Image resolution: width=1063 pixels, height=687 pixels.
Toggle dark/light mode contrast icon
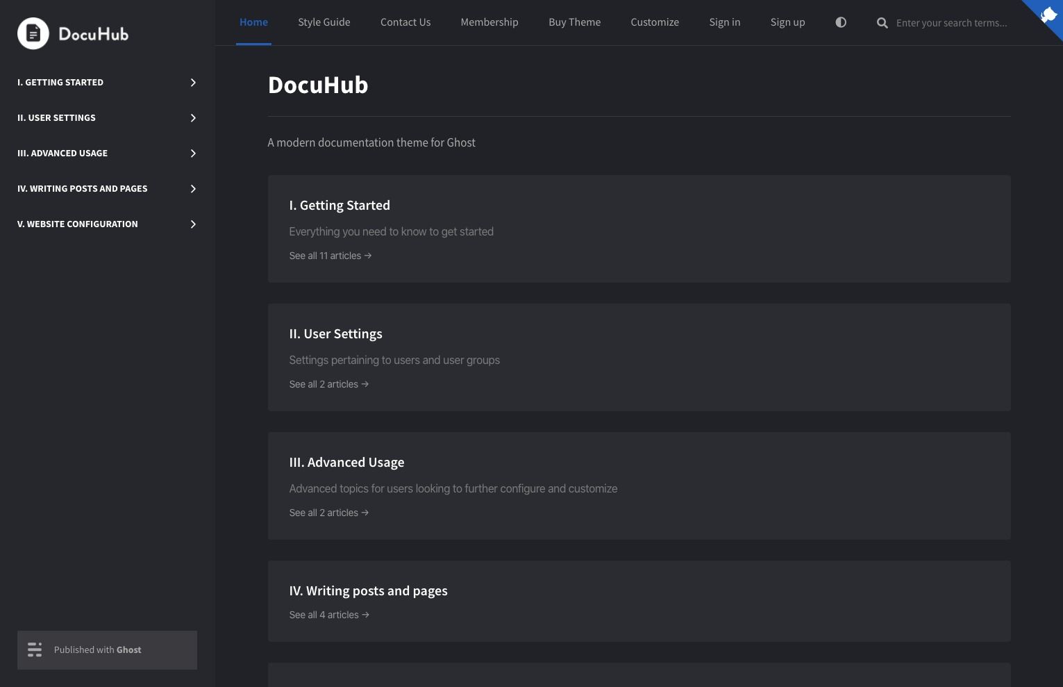point(841,22)
